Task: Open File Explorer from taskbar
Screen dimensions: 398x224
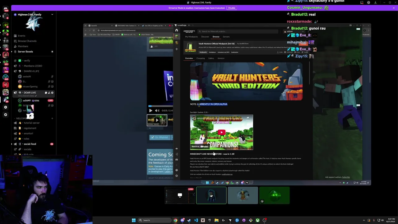Action: tap(216, 220)
